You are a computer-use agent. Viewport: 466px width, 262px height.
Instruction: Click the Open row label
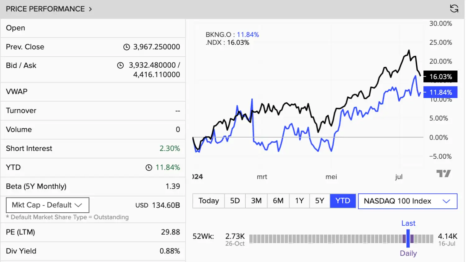16,28
